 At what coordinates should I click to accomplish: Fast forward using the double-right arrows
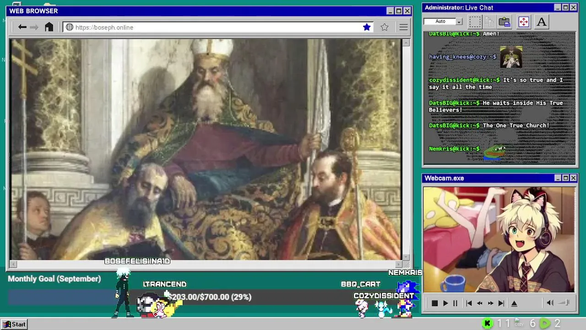click(490, 303)
